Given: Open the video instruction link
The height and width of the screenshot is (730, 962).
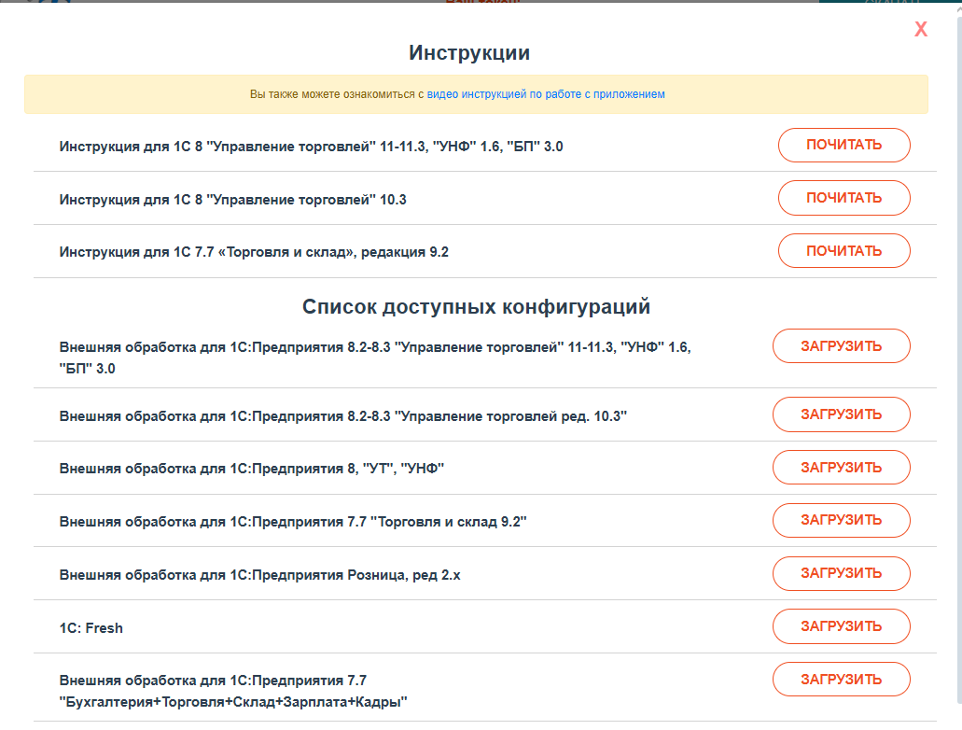Looking at the screenshot, I should click(x=546, y=94).
